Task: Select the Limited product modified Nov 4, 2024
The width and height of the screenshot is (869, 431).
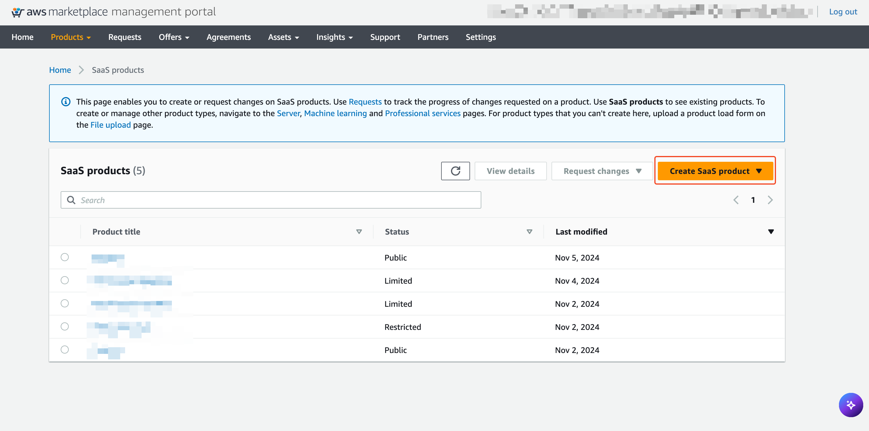Action: point(65,280)
